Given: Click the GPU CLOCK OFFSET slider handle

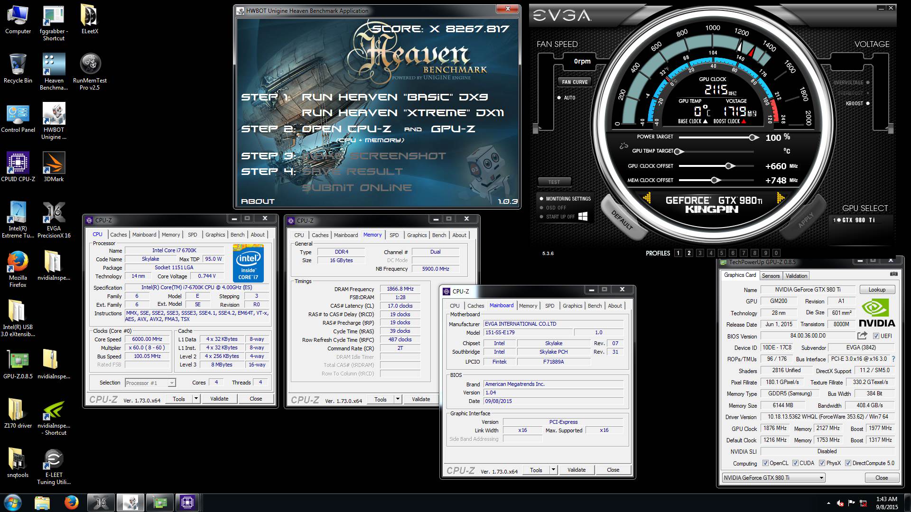Looking at the screenshot, I should (x=730, y=166).
